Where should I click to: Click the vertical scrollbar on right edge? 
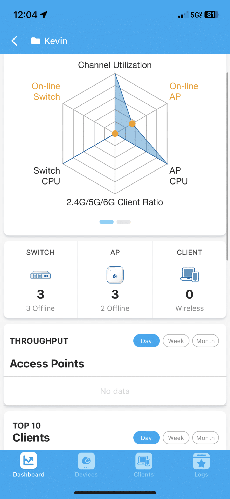point(227,166)
